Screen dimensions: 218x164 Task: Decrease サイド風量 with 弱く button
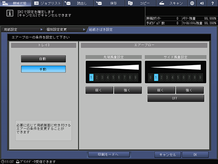[161, 90]
